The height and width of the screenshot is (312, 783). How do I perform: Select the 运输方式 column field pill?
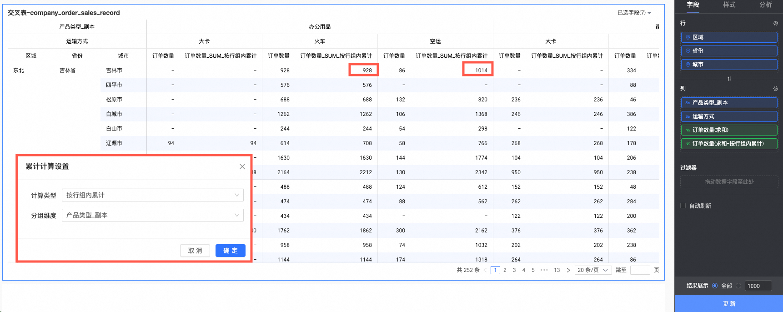point(729,116)
